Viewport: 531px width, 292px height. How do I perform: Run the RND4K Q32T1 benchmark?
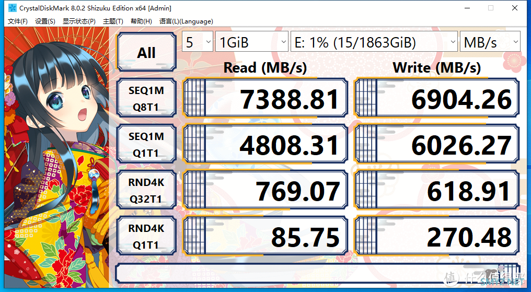pyautogui.click(x=146, y=190)
